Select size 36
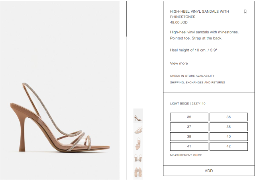255x180 pixels. click(x=229, y=117)
